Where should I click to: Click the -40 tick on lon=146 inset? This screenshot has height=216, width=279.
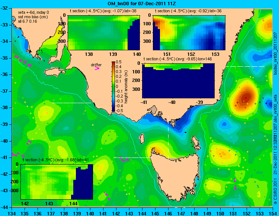coord(171,102)
